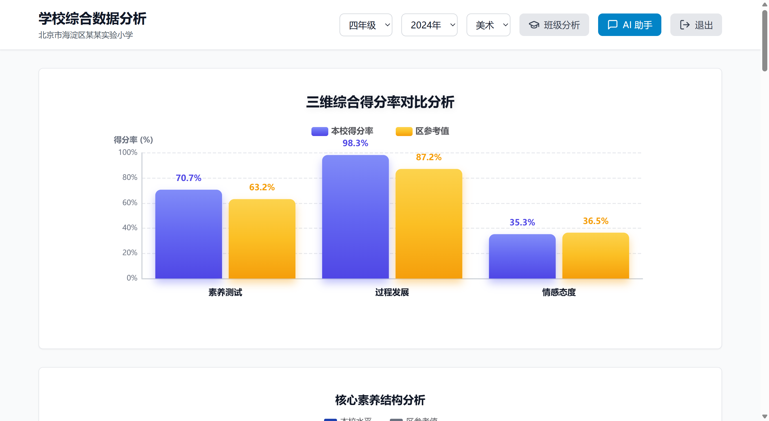The height and width of the screenshot is (421, 769).
Task: Click the 核心素养结构分析 section title
Action: pos(380,400)
